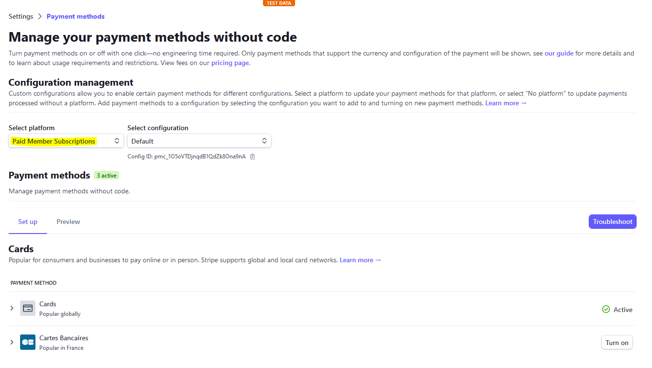This screenshot has height=368, width=652.
Task: Switch to the Preview tab
Action: click(68, 222)
